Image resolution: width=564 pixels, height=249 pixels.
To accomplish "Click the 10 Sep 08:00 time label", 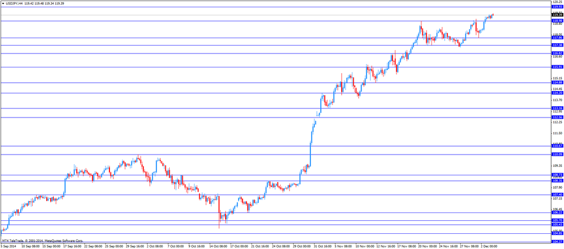I will click(x=30, y=247).
